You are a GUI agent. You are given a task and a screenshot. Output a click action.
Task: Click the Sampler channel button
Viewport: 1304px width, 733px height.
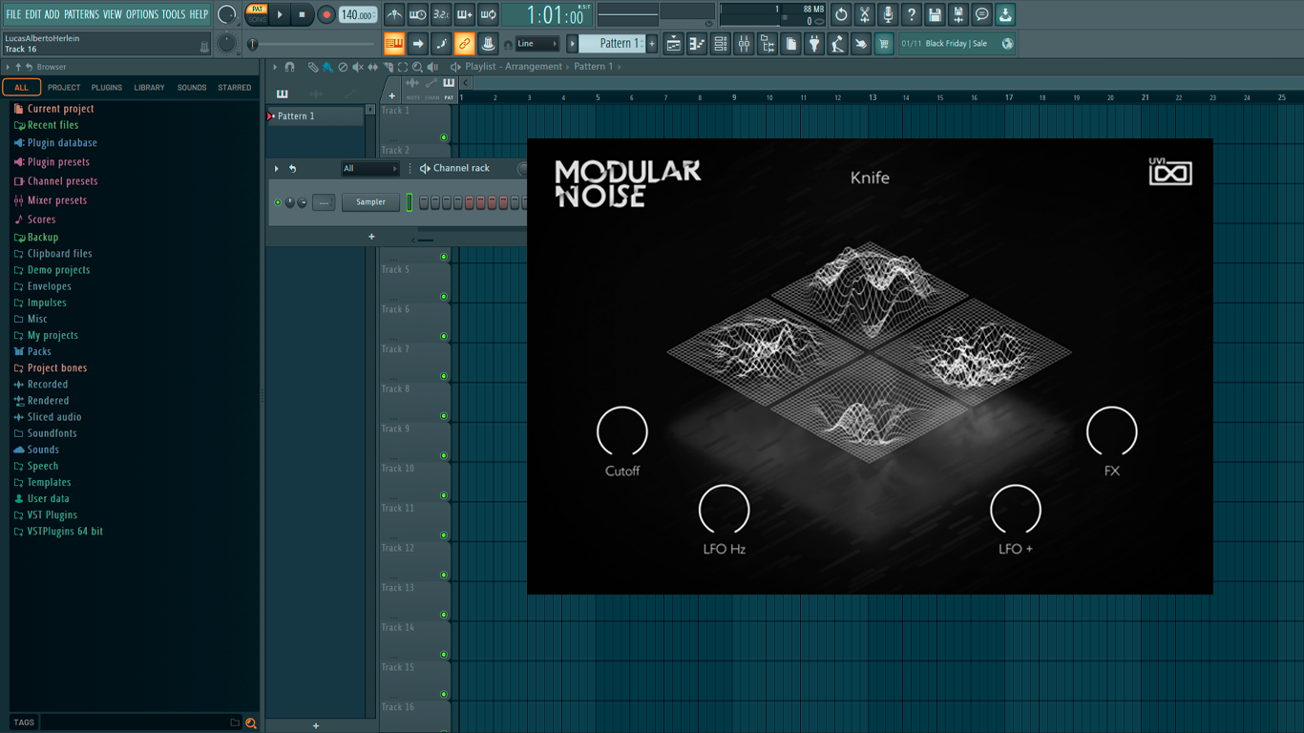(x=371, y=202)
